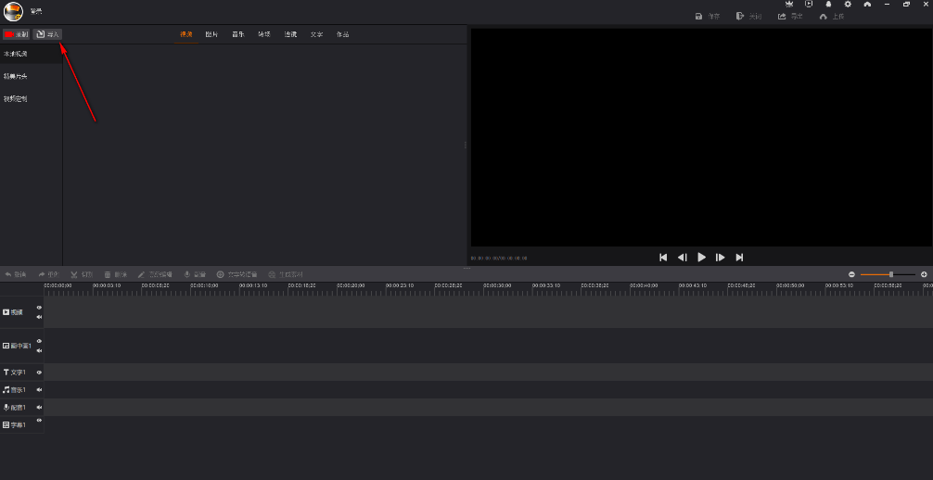The width and height of the screenshot is (933, 480).
Task: Click the Export (导出) toolbar button
Action: coord(790,17)
